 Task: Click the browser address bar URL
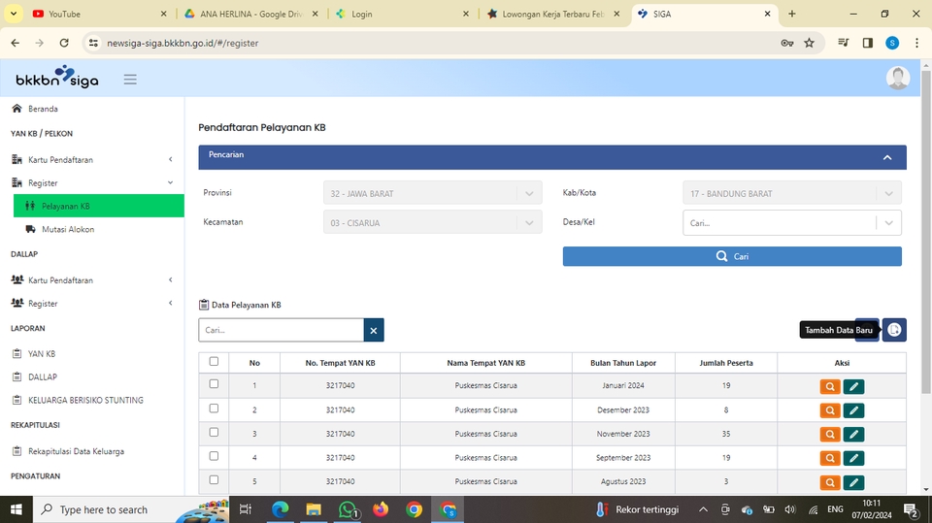183,43
